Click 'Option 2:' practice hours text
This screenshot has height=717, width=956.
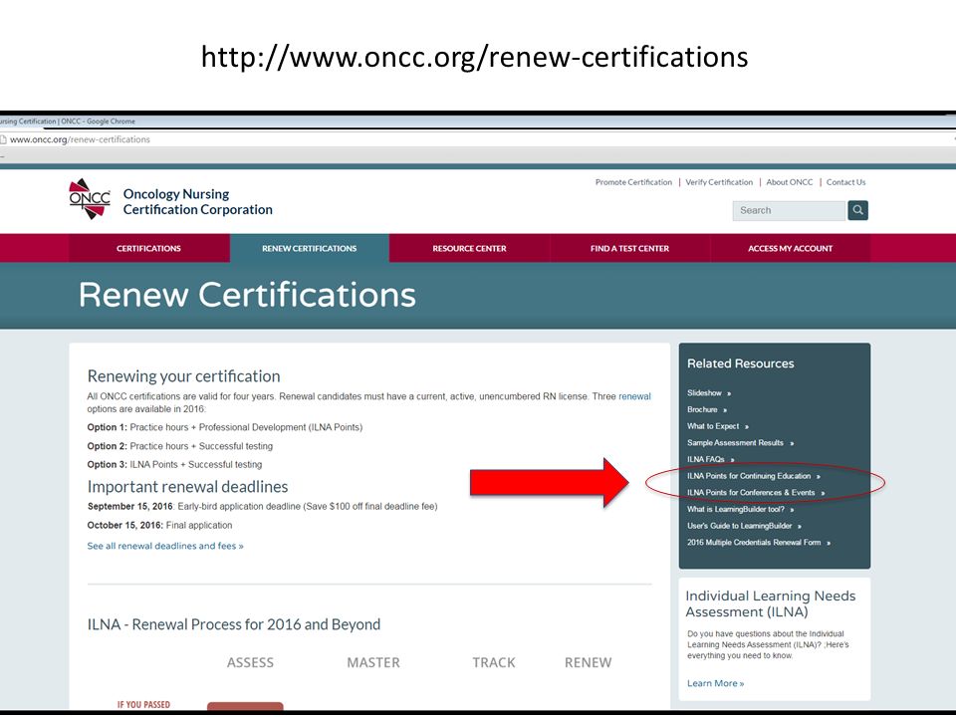pos(180,446)
